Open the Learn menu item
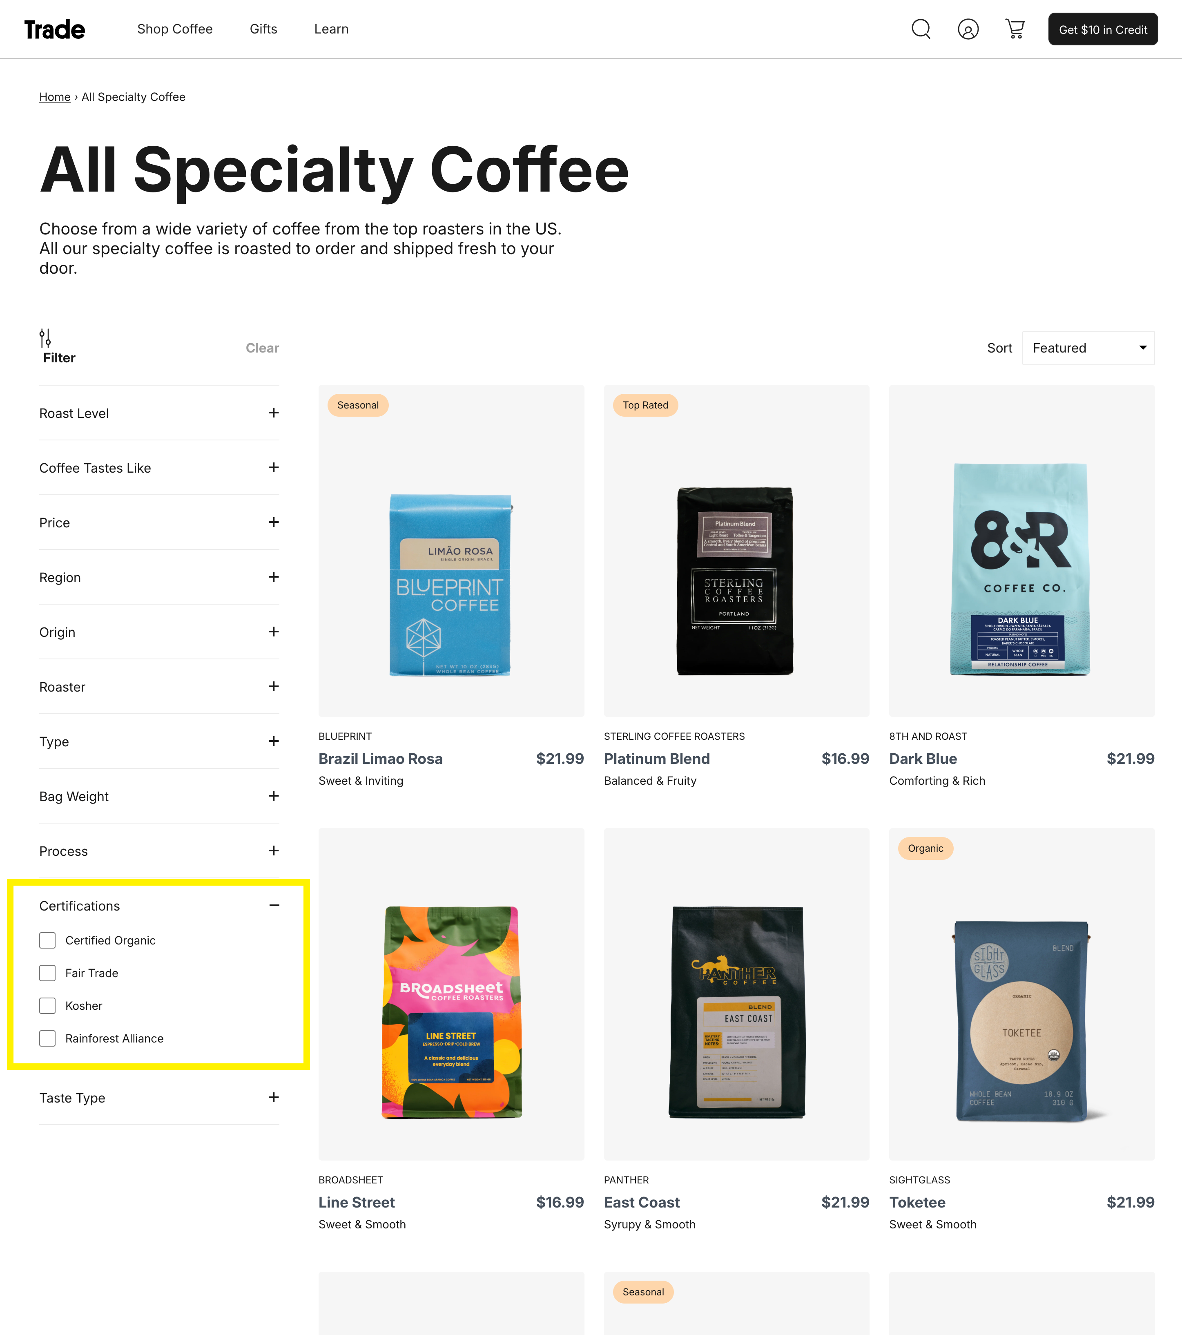The width and height of the screenshot is (1182, 1335). [331, 29]
